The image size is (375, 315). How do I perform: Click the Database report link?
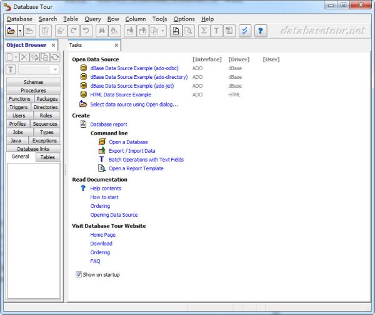(109, 125)
